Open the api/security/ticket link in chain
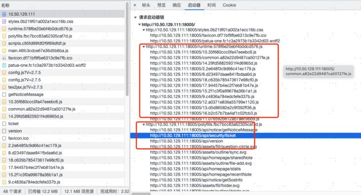The height and width of the screenshot is (195, 361). 193,135
